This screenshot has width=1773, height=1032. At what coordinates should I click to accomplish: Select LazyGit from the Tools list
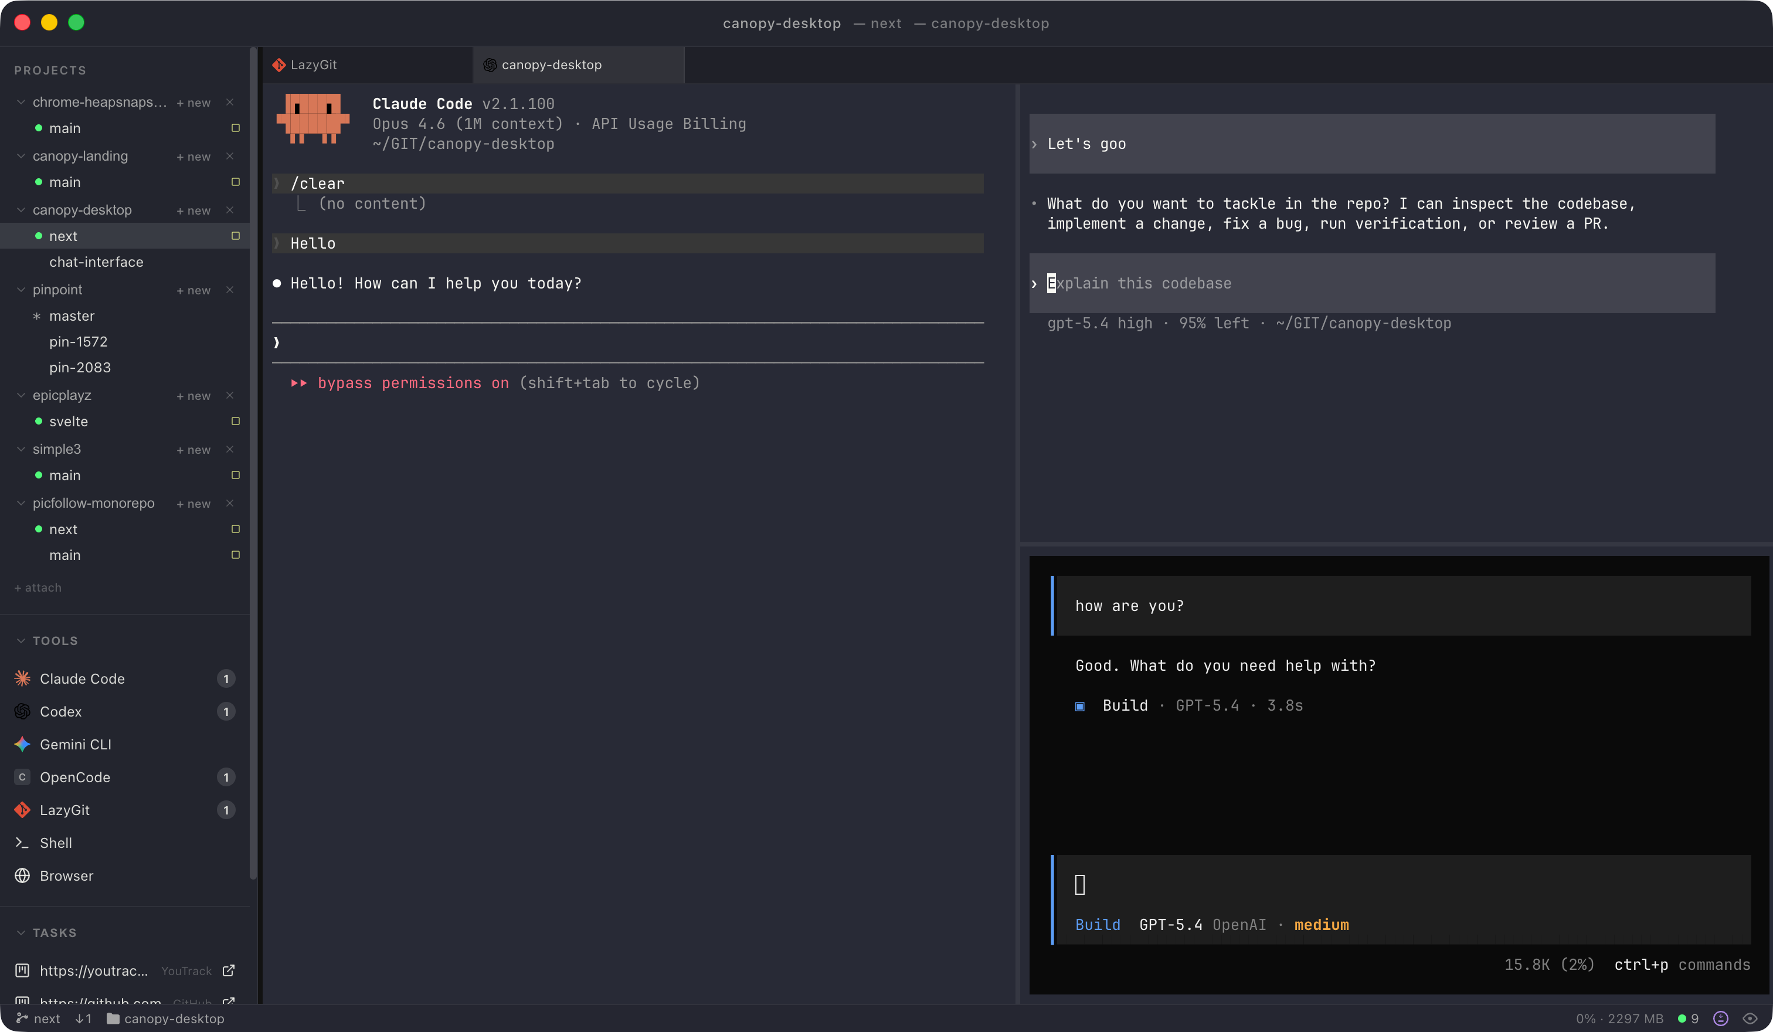(64, 810)
